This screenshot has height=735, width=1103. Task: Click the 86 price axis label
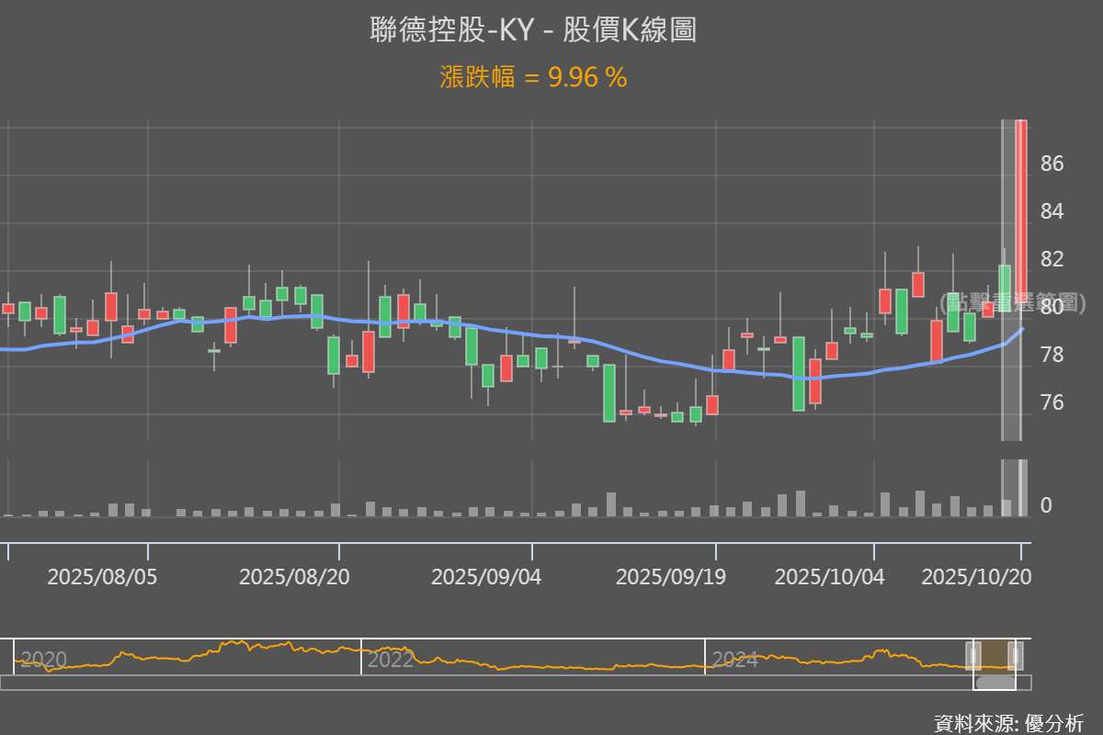tap(1052, 164)
